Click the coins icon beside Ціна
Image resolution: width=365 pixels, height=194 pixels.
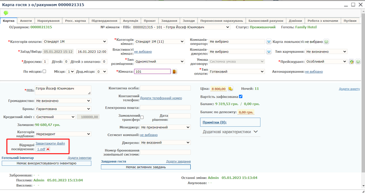tap(230, 89)
